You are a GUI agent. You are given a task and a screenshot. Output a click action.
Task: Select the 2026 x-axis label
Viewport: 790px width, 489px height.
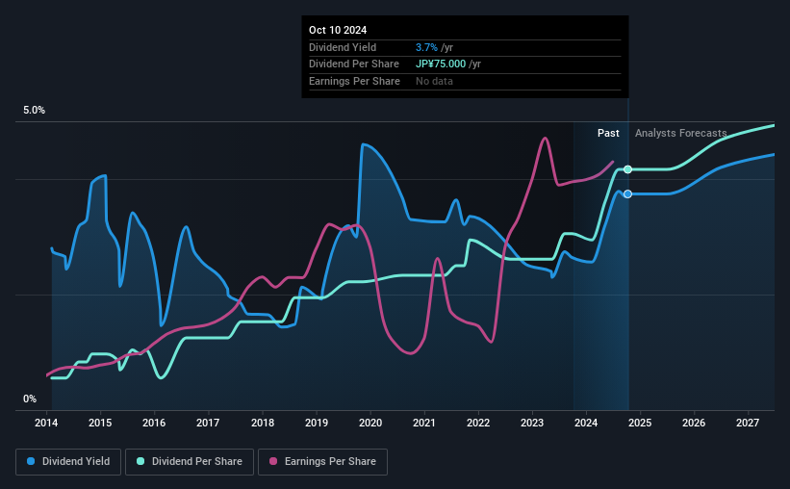[x=694, y=423]
